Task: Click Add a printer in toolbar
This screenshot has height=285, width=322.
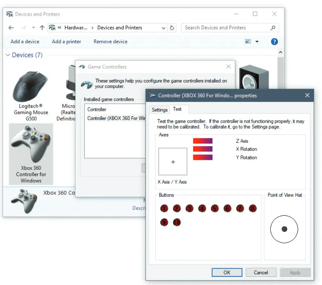Action: [x=66, y=42]
